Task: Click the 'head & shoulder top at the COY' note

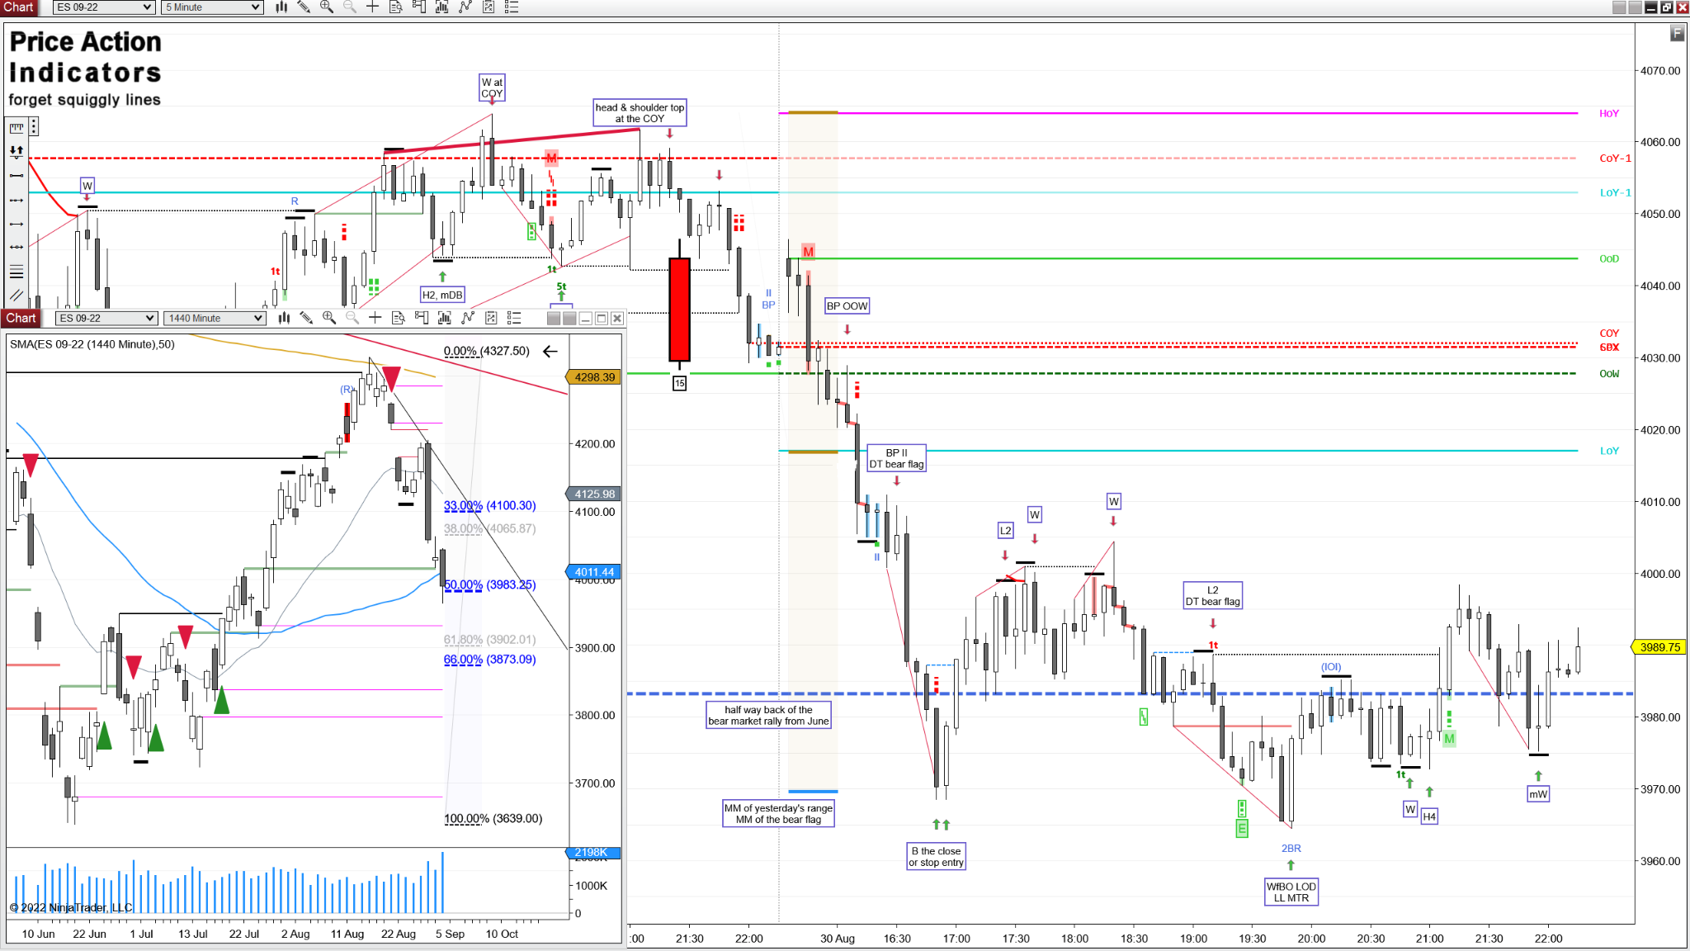Action: tap(640, 113)
